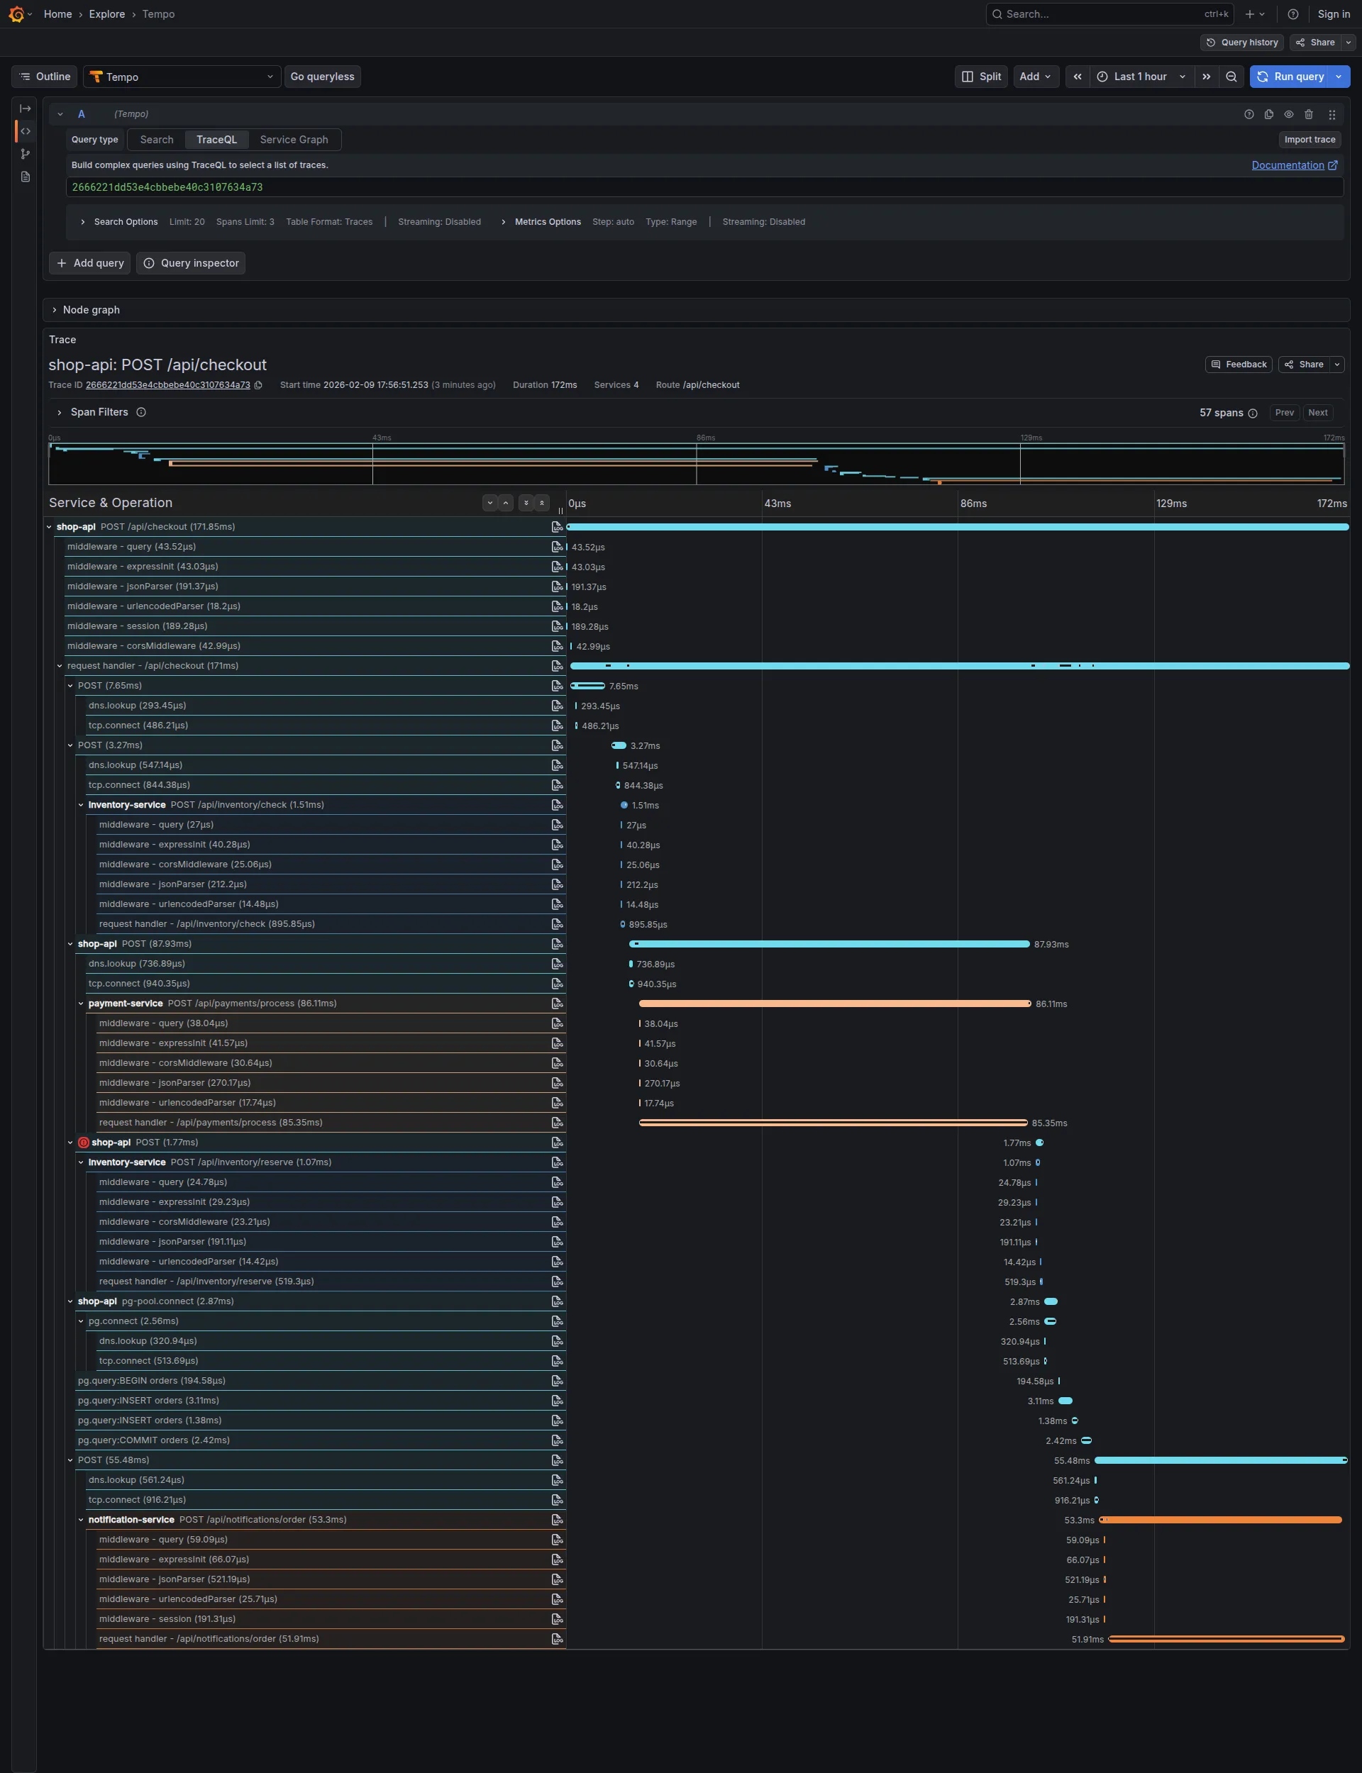Delete query A with trash icon
The image size is (1362, 1773).
(1307, 114)
